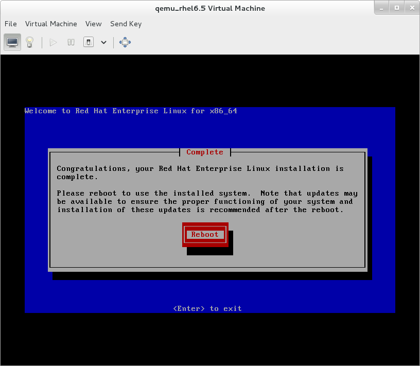This screenshot has width=420, height=366.
Task: Open the File menu
Action: coord(11,24)
